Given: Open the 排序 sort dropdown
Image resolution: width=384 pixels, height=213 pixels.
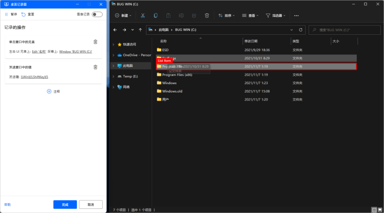Looking at the screenshot, I should [226, 16].
